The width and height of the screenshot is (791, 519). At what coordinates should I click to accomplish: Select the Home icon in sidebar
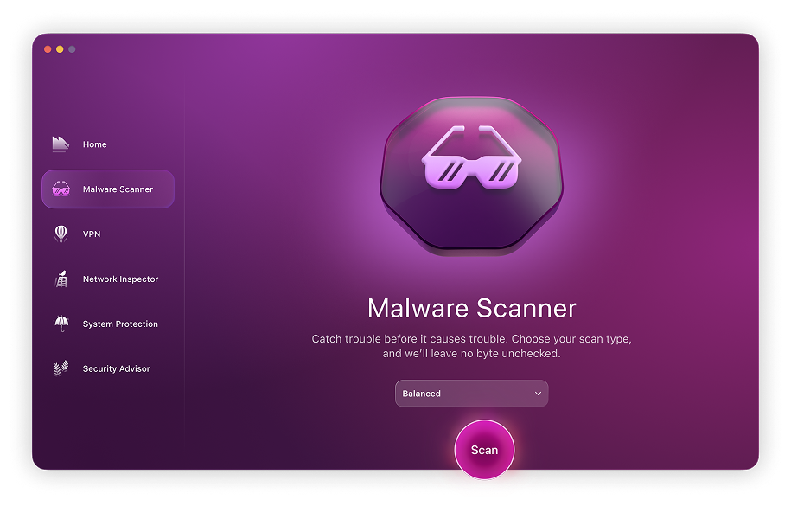point(61,144)
